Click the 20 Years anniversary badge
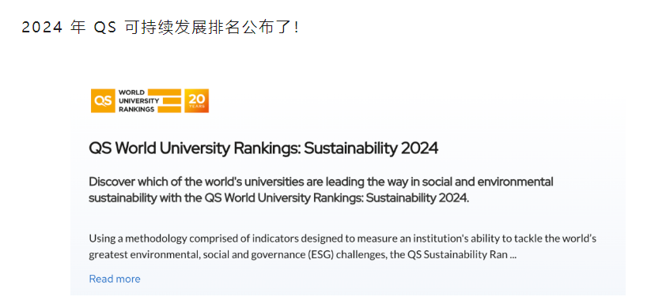Viewport: 666px width, 308px height. 197,100
